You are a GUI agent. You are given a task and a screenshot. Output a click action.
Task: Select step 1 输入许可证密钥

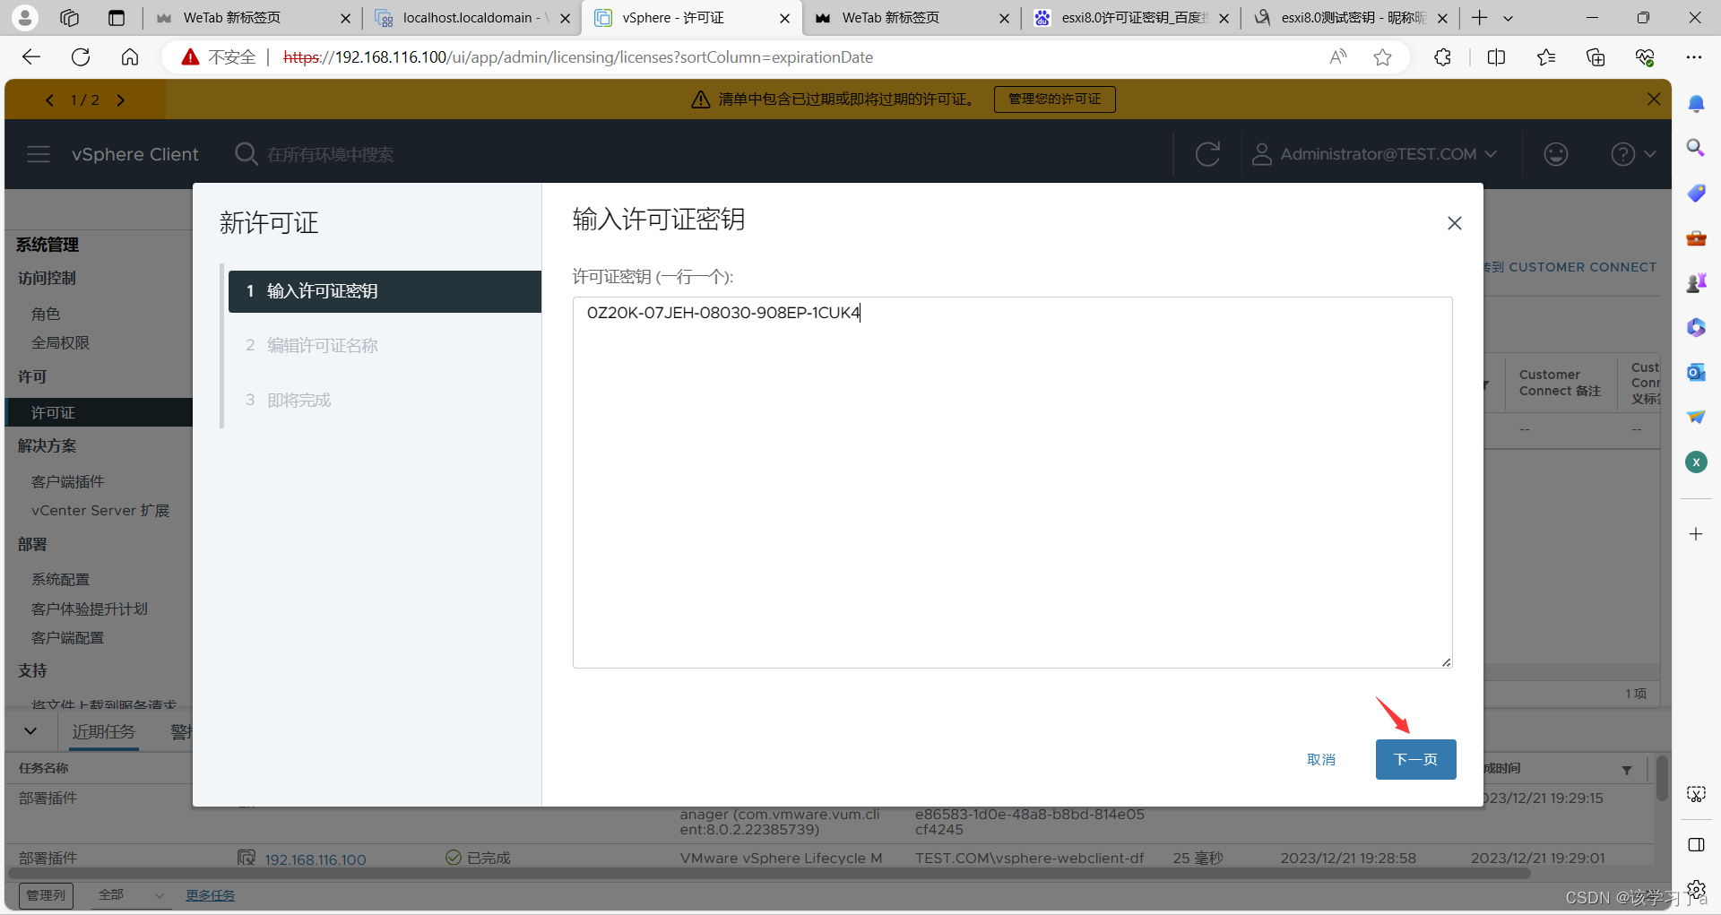click(385, 291)
